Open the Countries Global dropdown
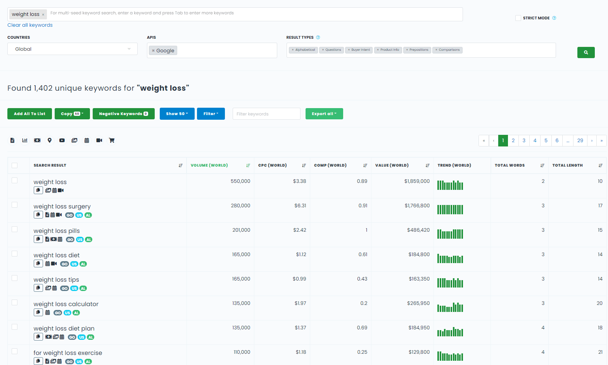Image resolution: width=608 pixels, height=365 pixels. coord(73,49)
